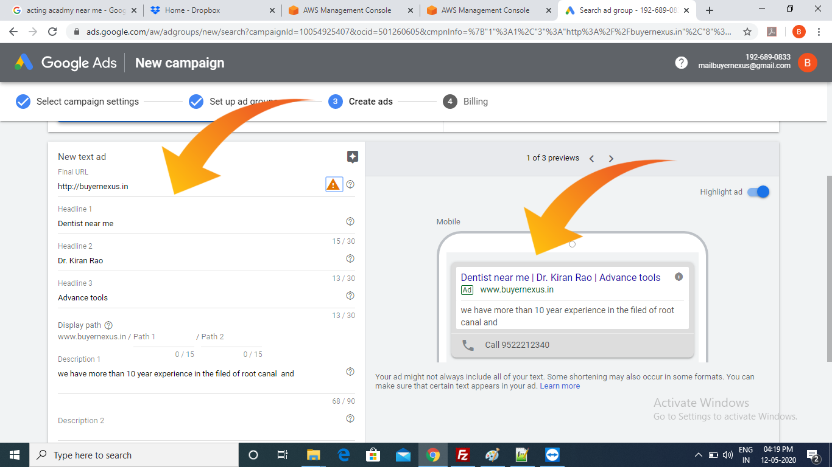Open help icon for Headline 1
The width and height of the screenshot is (832, 467).
click(350, 221)
